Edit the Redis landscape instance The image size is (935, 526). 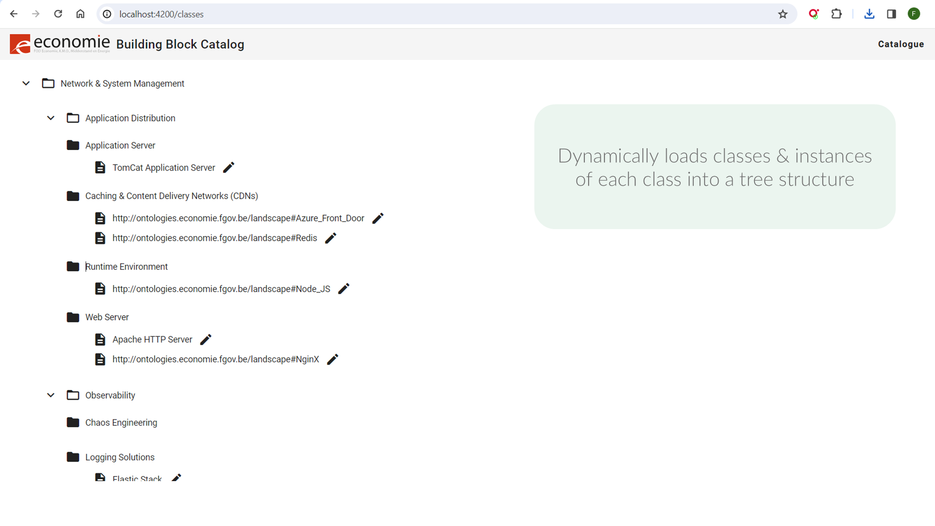pyautogui.click(x=331, y=238)
